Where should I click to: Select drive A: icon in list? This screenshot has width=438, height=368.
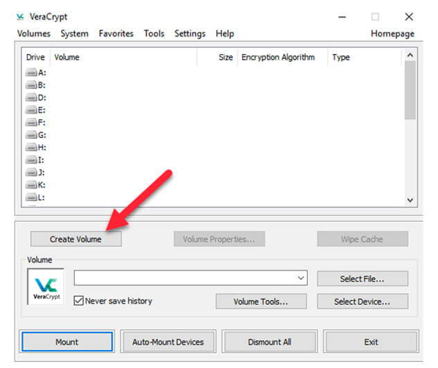tap(31, 73)
